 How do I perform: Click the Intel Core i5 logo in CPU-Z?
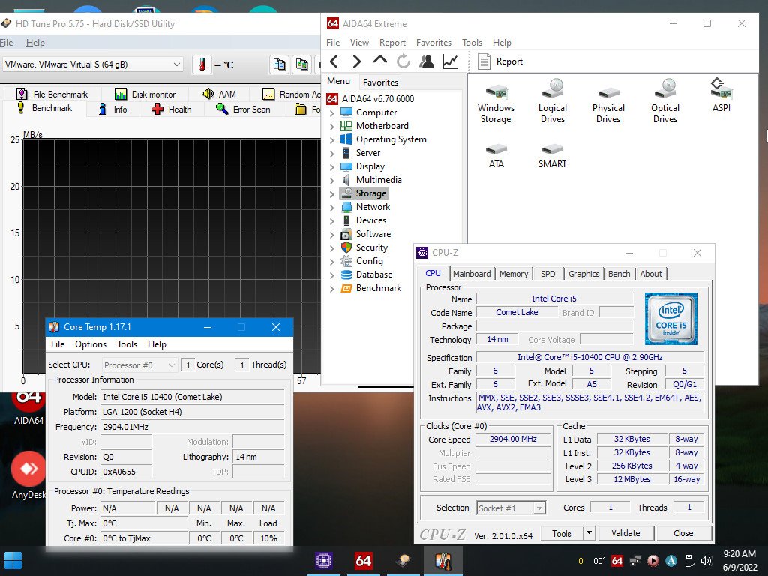tap(671, 319)
